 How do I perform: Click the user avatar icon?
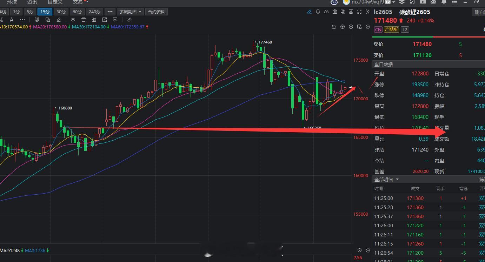346,2
